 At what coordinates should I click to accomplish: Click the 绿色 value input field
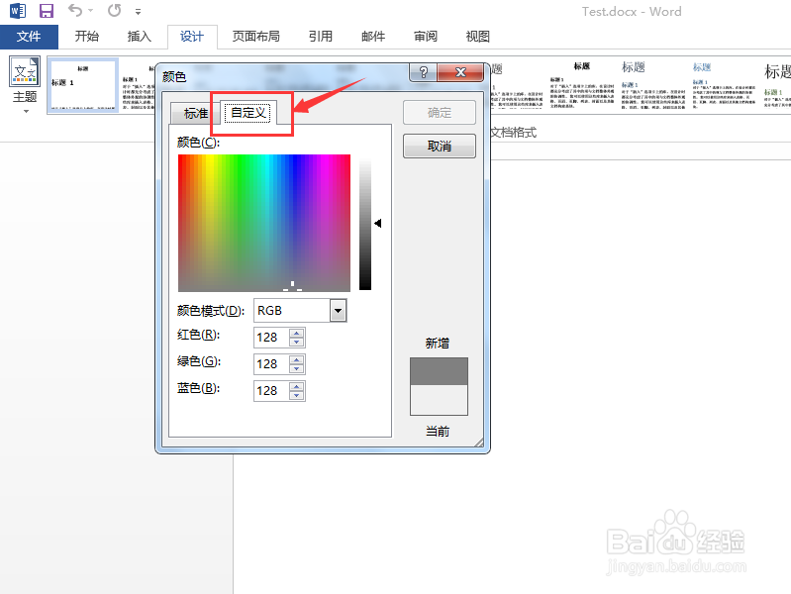coord(271,364)
